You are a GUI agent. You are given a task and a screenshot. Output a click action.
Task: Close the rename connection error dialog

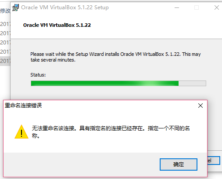click(201, 106)
